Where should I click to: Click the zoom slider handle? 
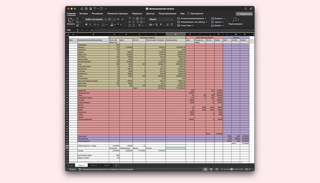pos(231,169)
